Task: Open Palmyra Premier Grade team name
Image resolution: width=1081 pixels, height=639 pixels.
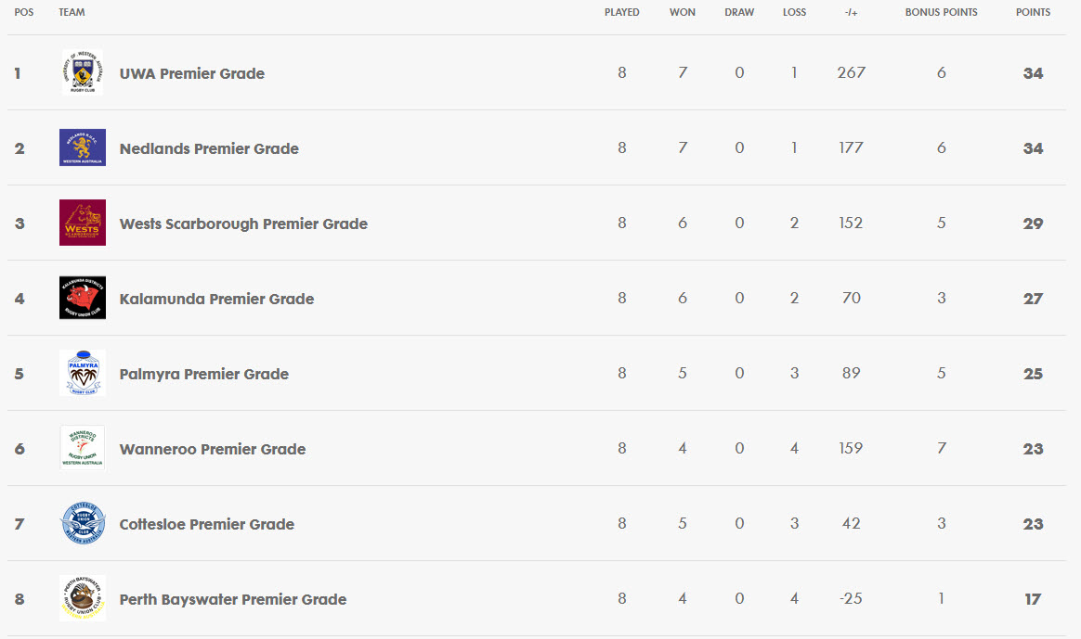Action: pyautogui.click(x=204, y=374)
